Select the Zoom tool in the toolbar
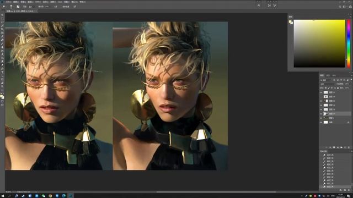 [x=2, y=87]
